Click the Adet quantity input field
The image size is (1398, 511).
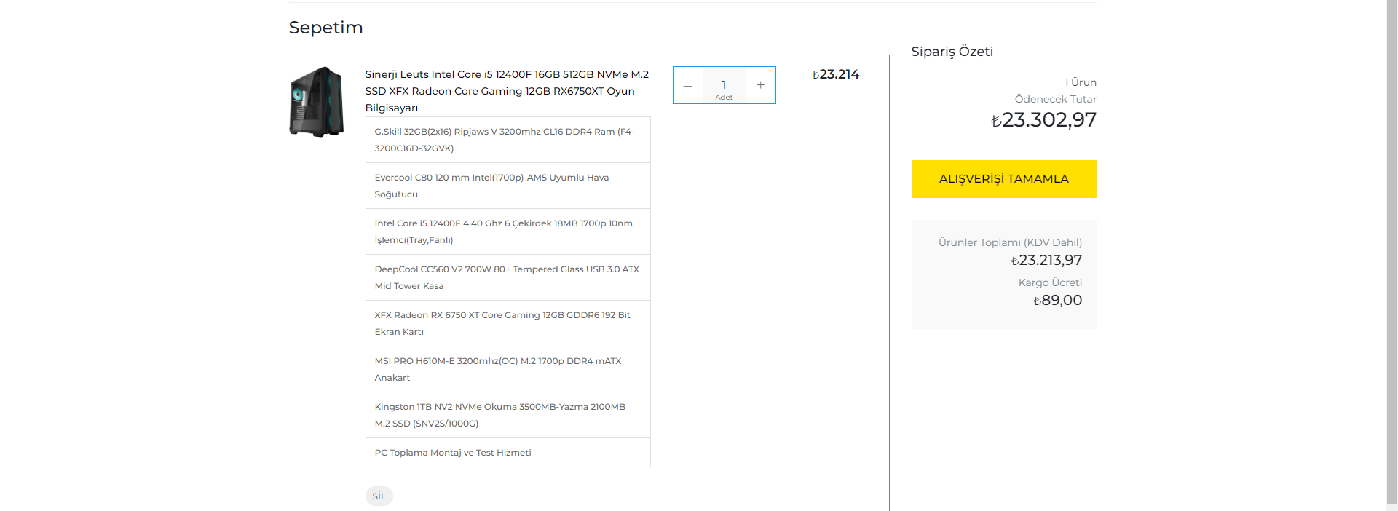pyautogui.click(x=724, y=85)
